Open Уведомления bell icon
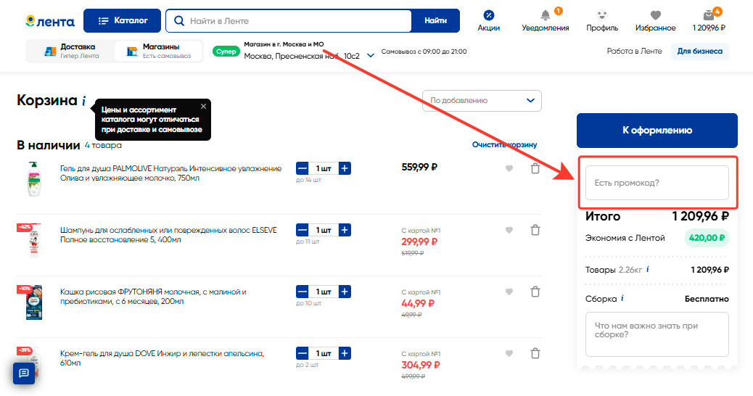This screenshot has height=396, width=753. click(545, 21)
